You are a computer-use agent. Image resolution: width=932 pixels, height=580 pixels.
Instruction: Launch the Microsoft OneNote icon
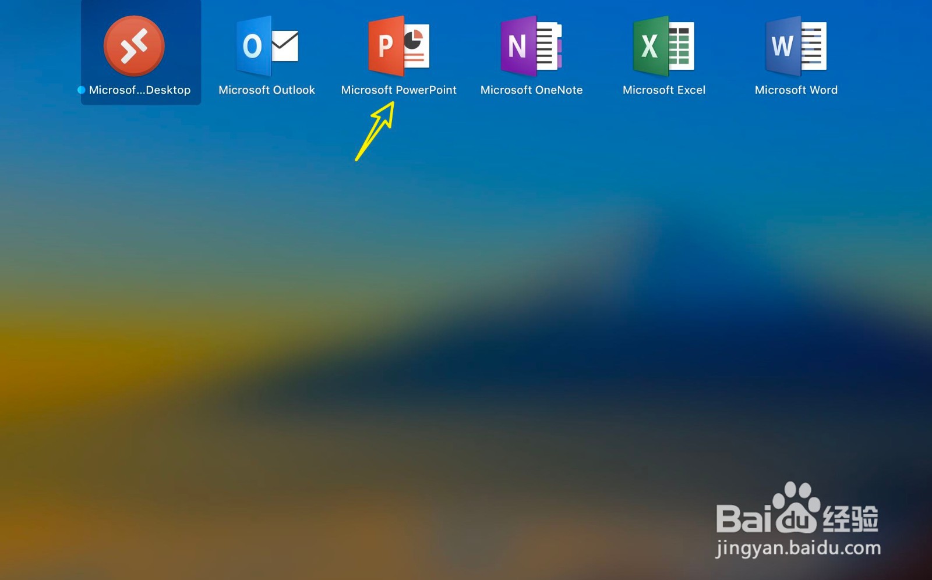tap(531, 46)
